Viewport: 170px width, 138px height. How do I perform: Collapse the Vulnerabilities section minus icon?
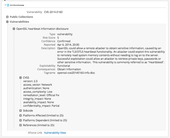pos(7,22)
